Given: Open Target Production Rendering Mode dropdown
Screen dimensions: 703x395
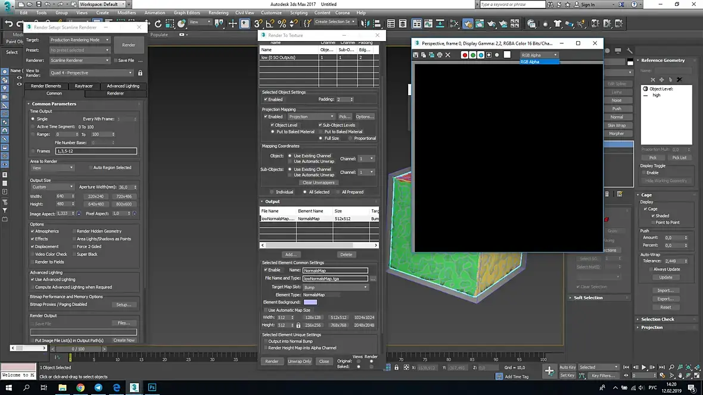Looking at the screenshot, I should [79, 40].
